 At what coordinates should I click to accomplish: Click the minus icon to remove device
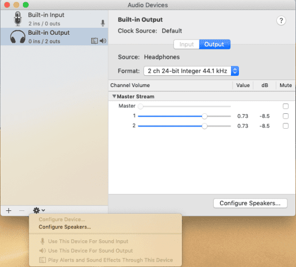22,210
